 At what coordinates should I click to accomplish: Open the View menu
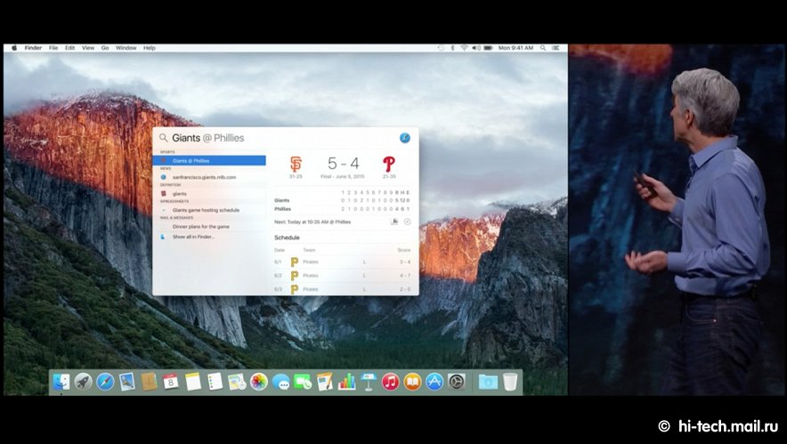click(88, 48)
